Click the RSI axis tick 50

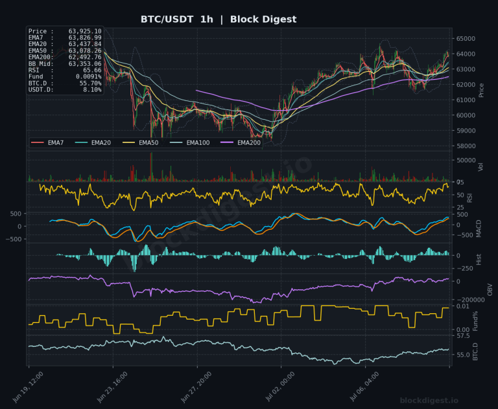pyautogui.click(x=460, y=195)
